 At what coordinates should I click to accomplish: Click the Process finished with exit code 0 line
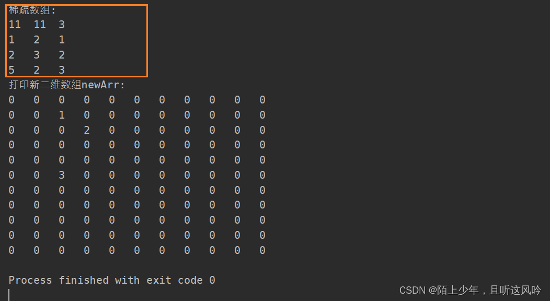pyautogui.click(x=112, y=280)
